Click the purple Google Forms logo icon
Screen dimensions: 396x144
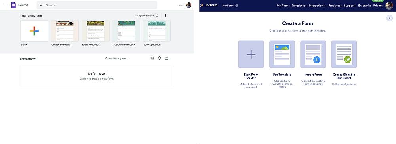click(x=13, y=5)
